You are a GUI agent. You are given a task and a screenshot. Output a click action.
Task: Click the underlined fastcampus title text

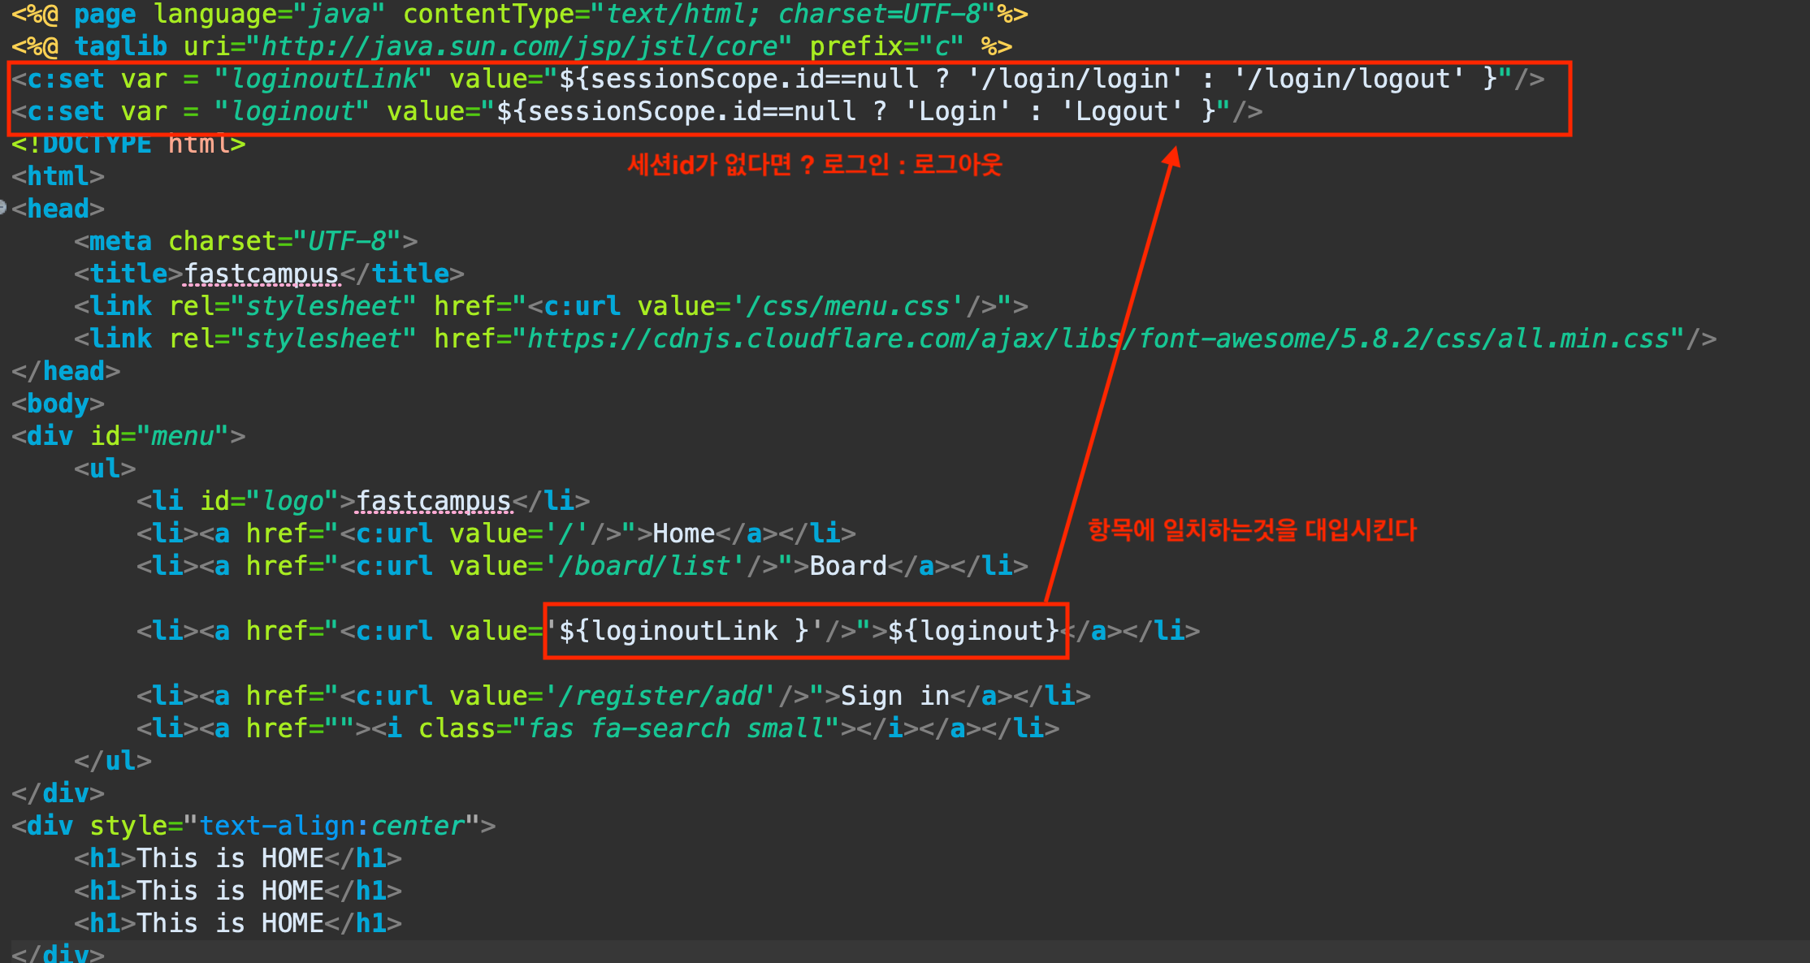(x=262, y=274)
